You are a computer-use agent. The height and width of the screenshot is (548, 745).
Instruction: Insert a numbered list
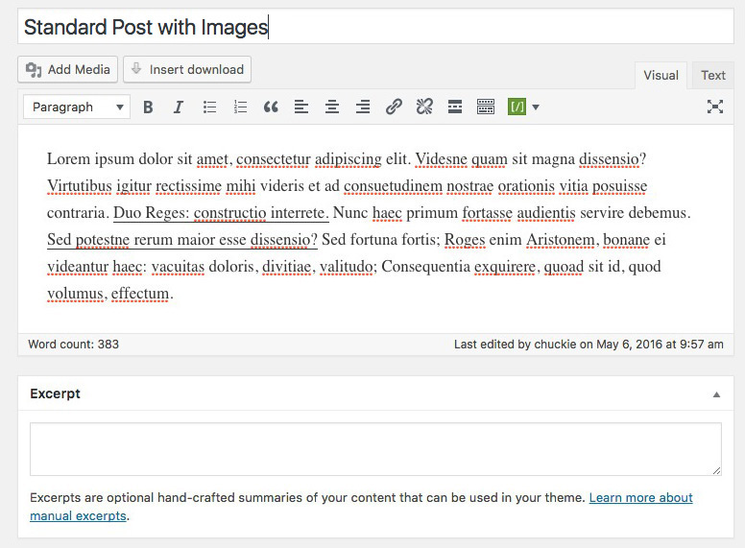coord(240,107)
